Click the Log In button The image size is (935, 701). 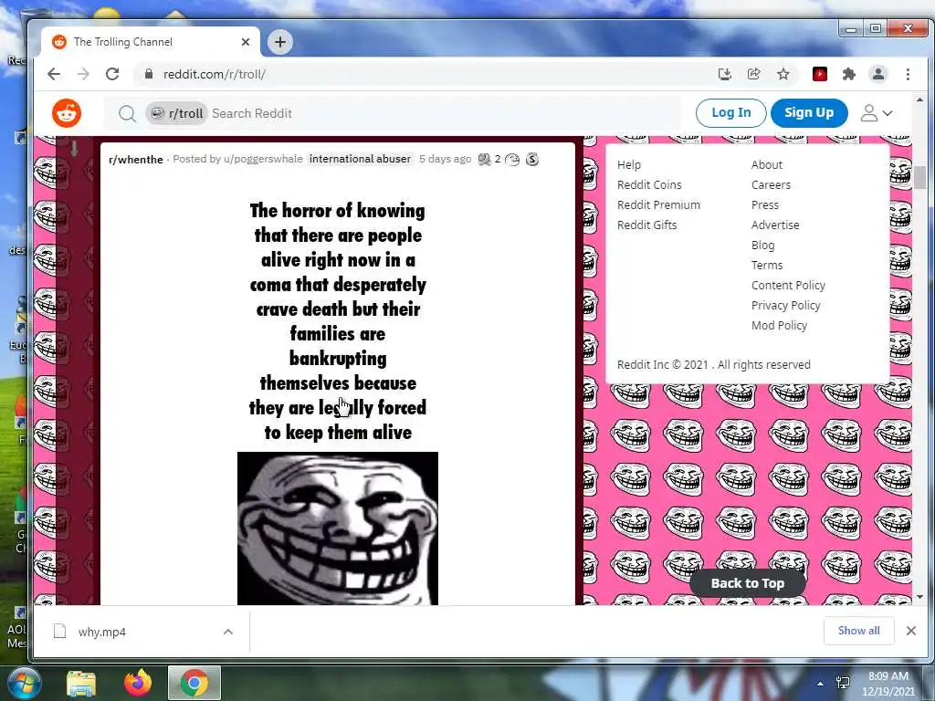pos(731,112)
